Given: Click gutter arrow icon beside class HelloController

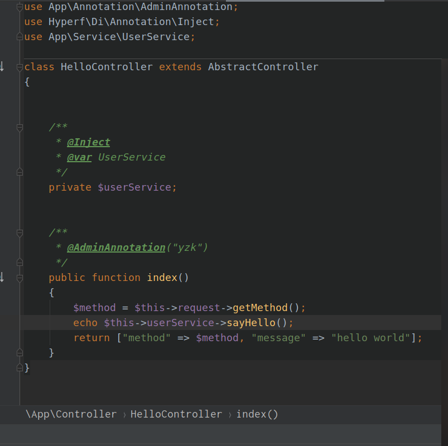Looking at the screenshot, I should tap(1, 66).
